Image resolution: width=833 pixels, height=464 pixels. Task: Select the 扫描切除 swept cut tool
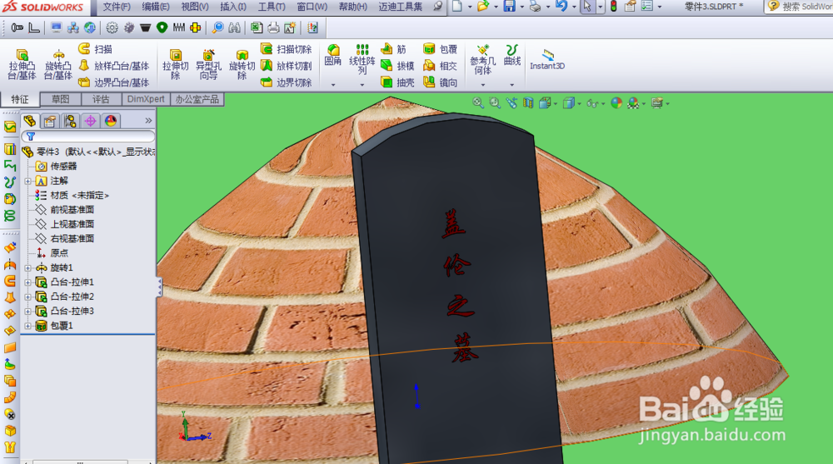[x=286, y=49]
